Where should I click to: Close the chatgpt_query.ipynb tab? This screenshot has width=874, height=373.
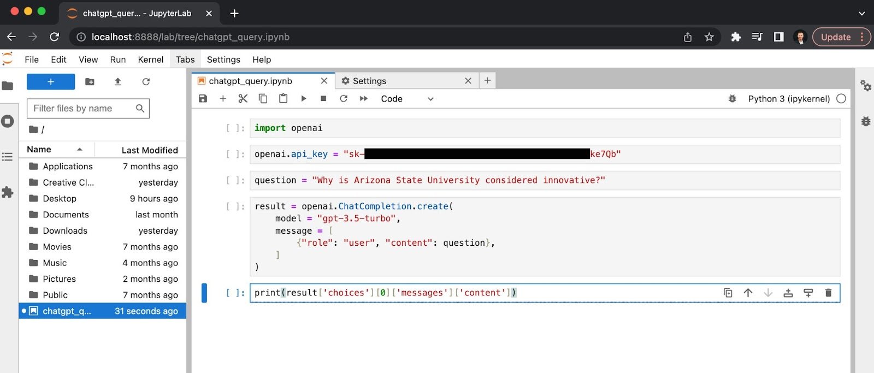tap(324, 81)
